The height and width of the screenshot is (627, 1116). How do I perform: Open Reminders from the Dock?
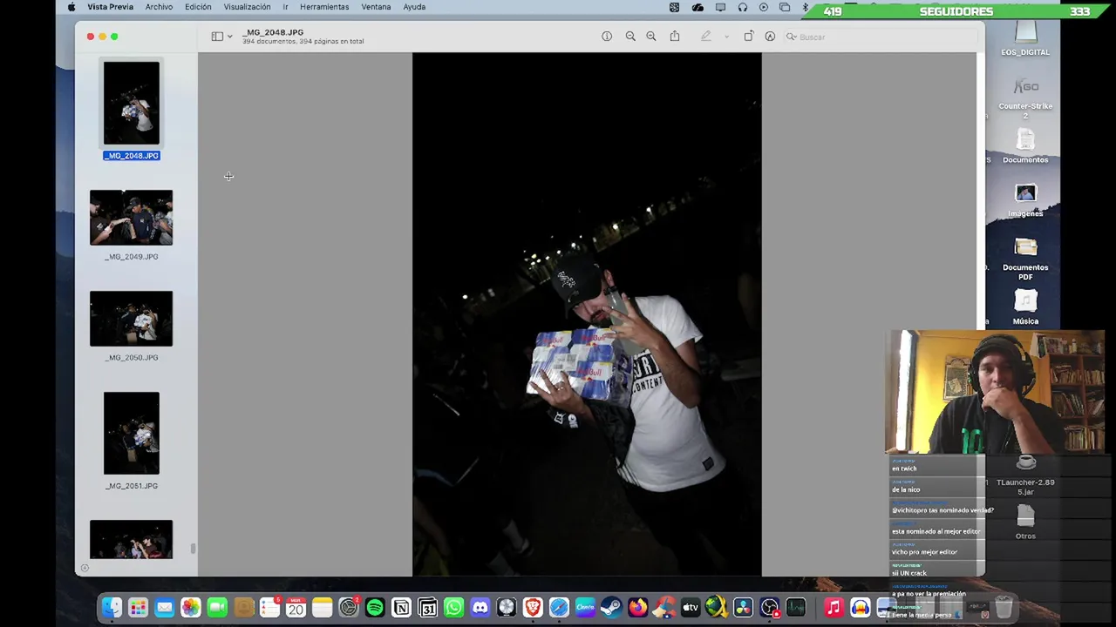point(269,608)
